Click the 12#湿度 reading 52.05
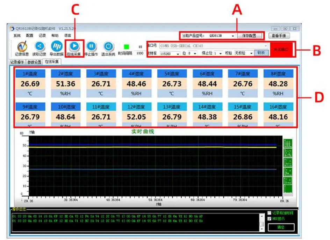 (136, 117)
